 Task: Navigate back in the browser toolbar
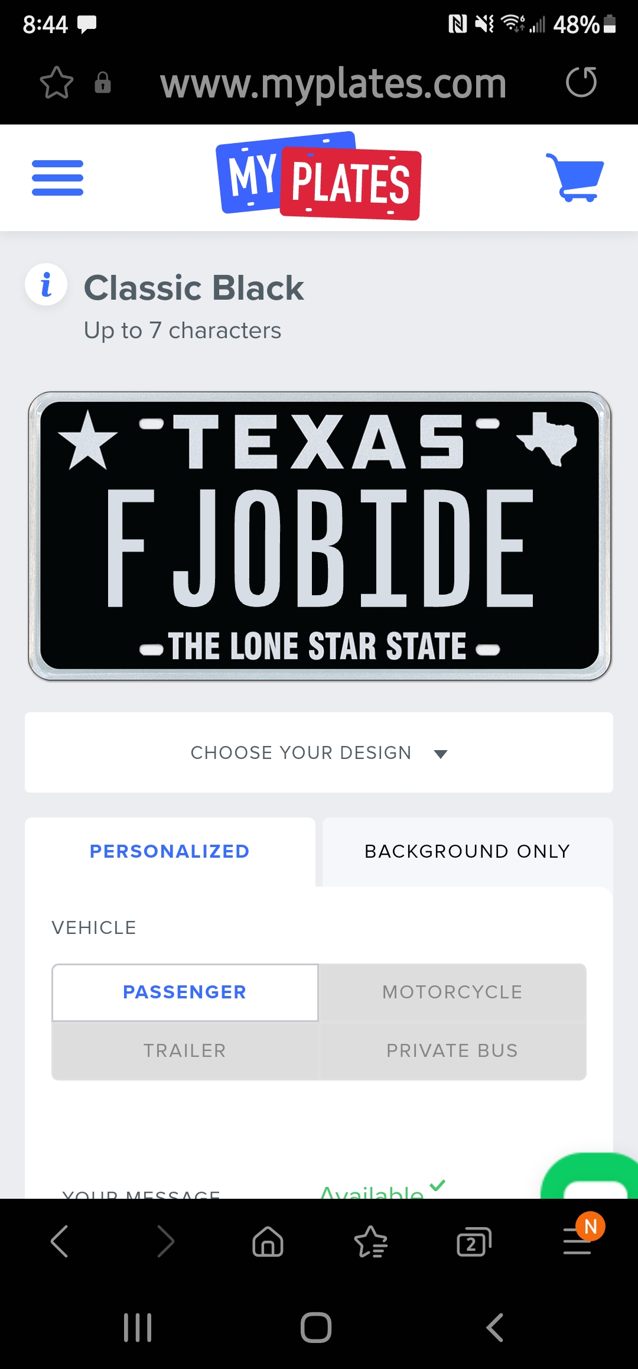[60, 1241]
